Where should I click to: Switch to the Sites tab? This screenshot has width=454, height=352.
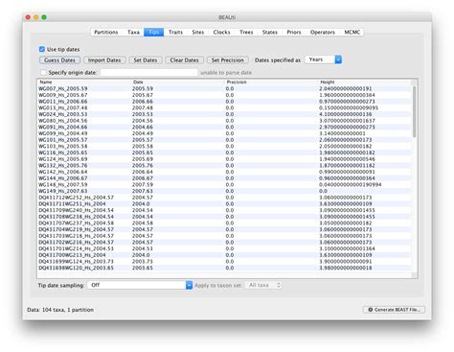pos(198,32)
